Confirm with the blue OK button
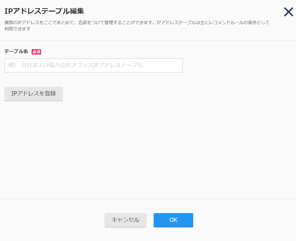Viewport: 296px width, 241px height. point(173,220)
